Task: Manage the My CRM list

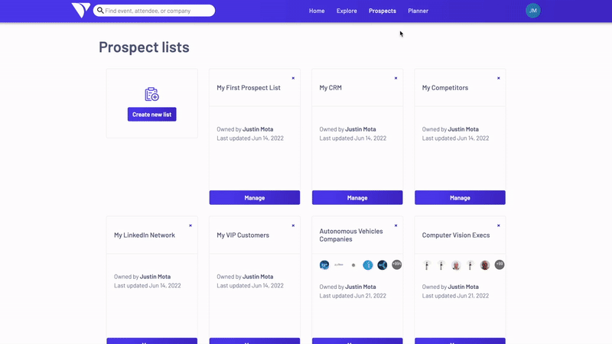Action: [x=357, y=198]
